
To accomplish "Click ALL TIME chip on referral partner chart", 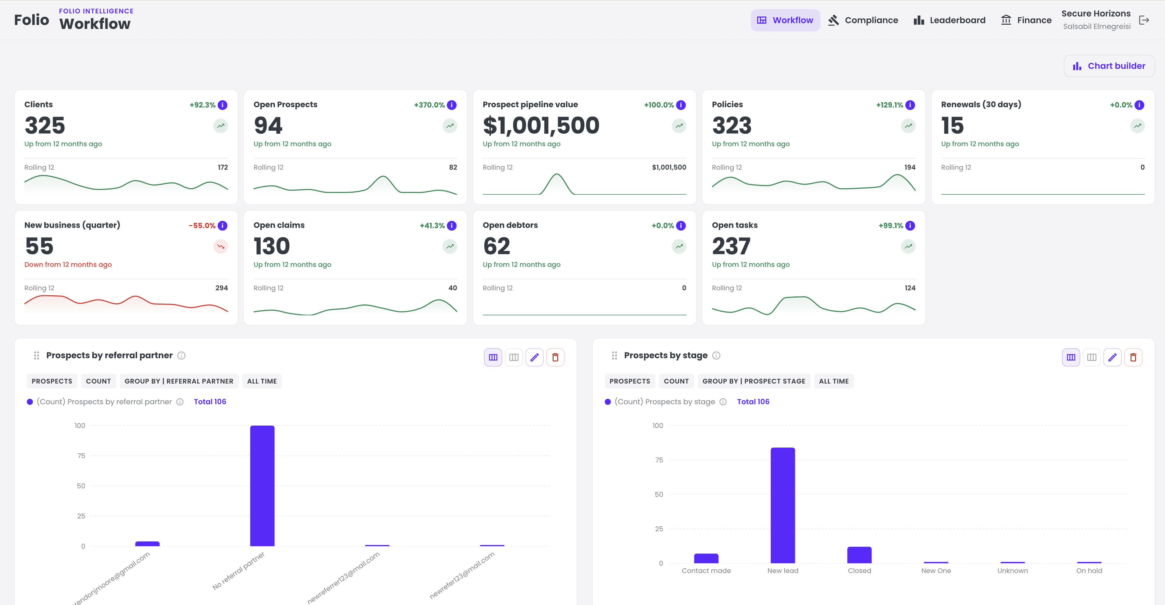I will point(262,381).
